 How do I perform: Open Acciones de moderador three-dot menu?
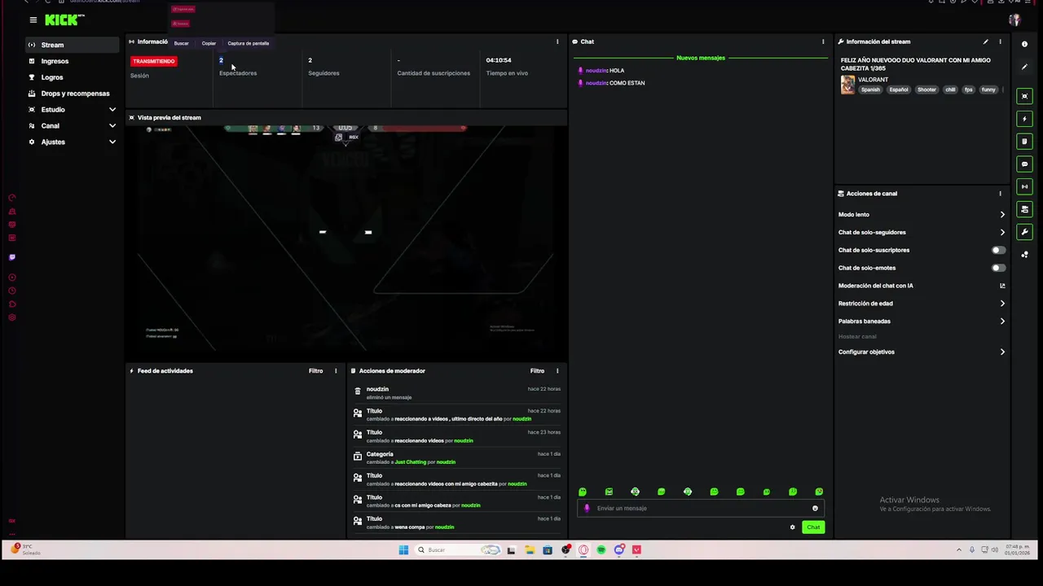[557, 371]
